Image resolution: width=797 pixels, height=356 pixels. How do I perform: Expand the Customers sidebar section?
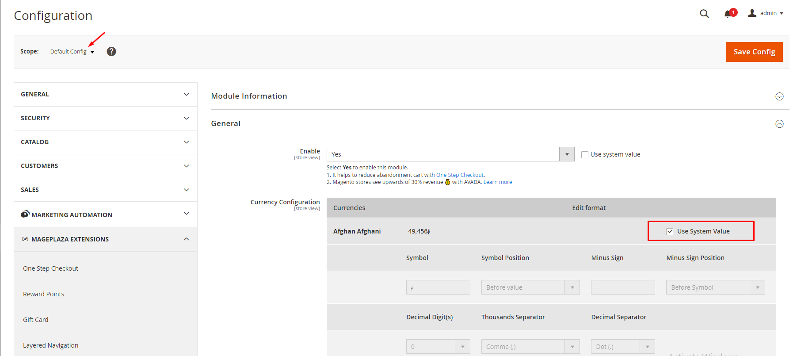(105, 166)
